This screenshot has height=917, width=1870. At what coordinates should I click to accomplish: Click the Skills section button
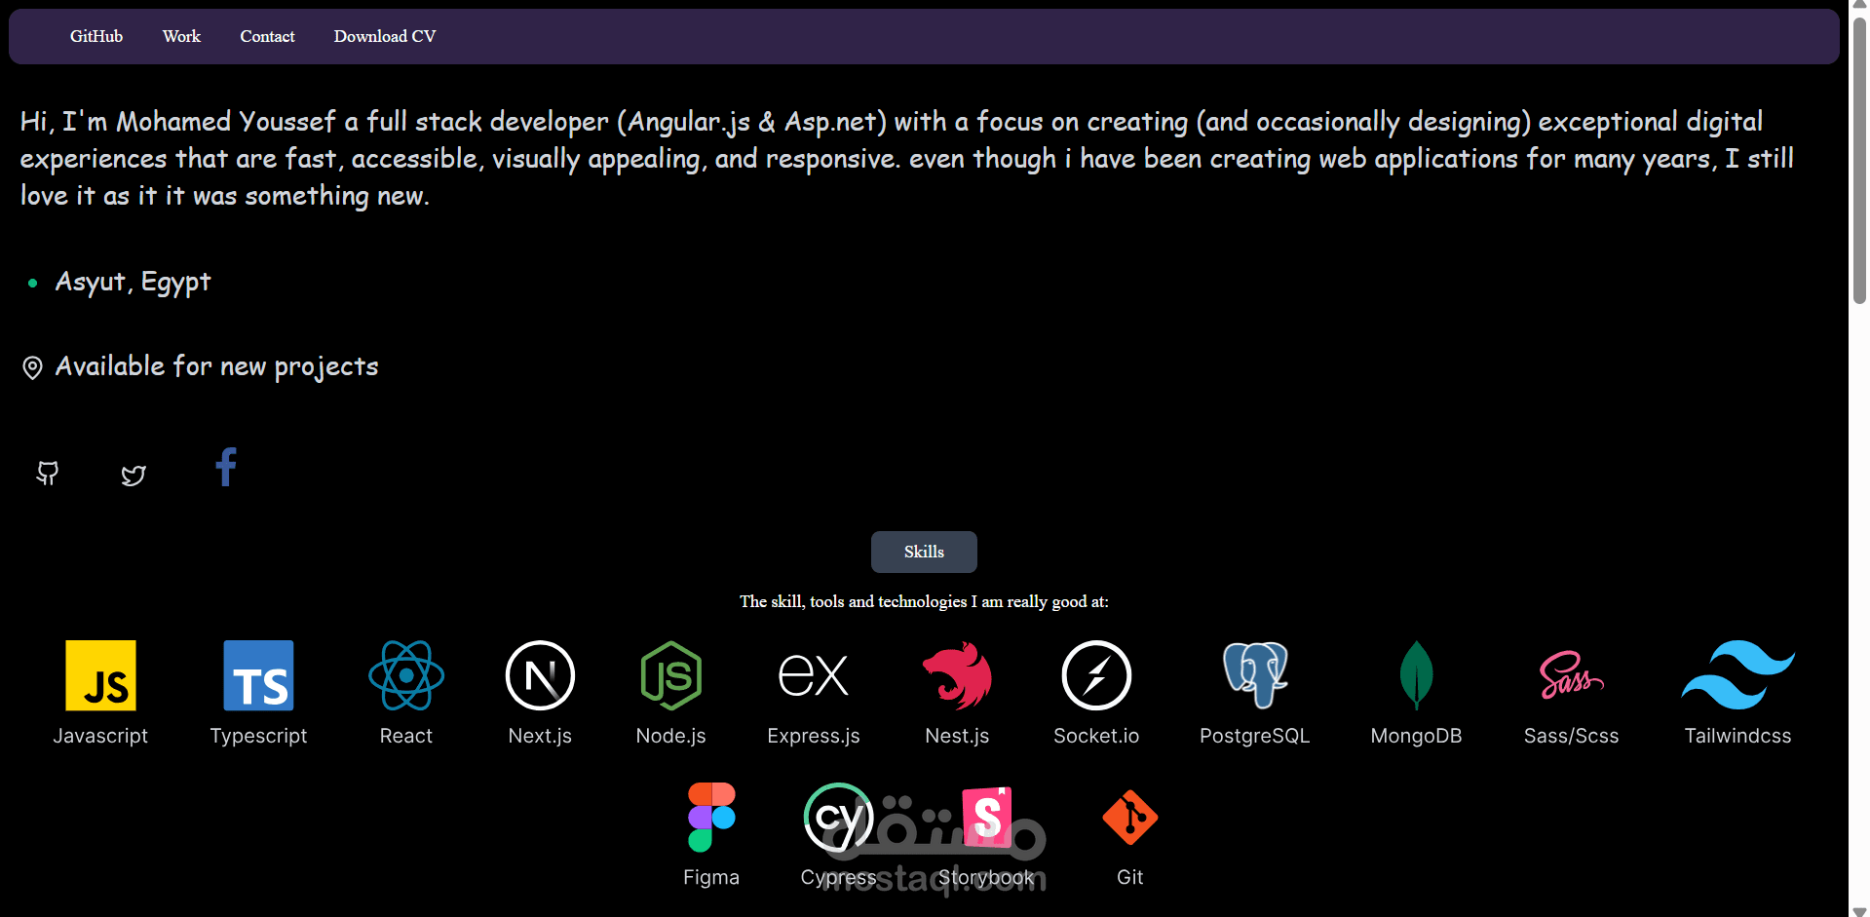[924, 552]
